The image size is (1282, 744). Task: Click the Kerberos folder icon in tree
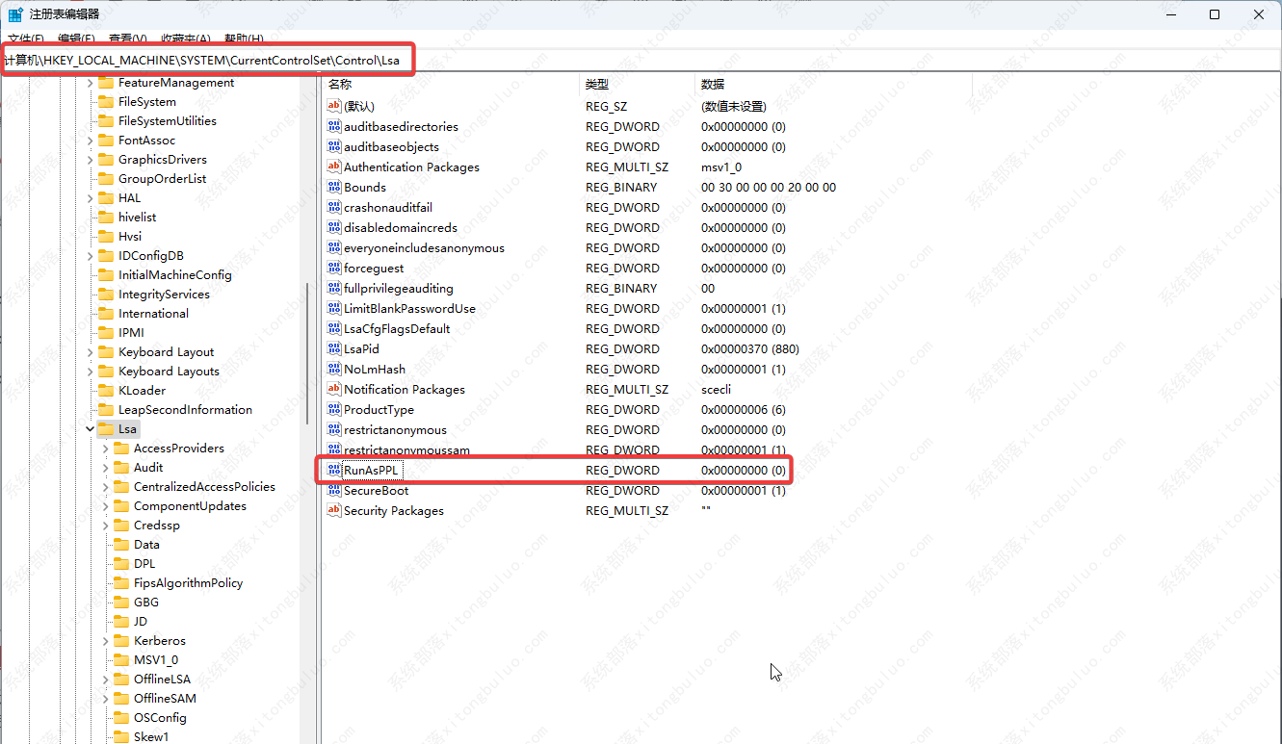(x=120, y=641)
